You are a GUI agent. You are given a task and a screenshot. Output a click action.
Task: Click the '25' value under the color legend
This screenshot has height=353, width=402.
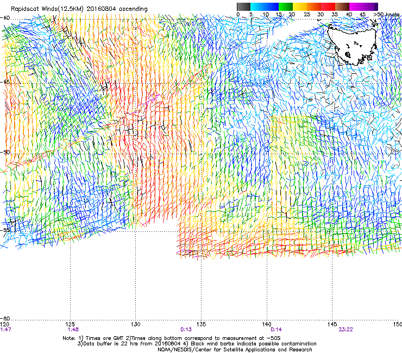(307, 14)
